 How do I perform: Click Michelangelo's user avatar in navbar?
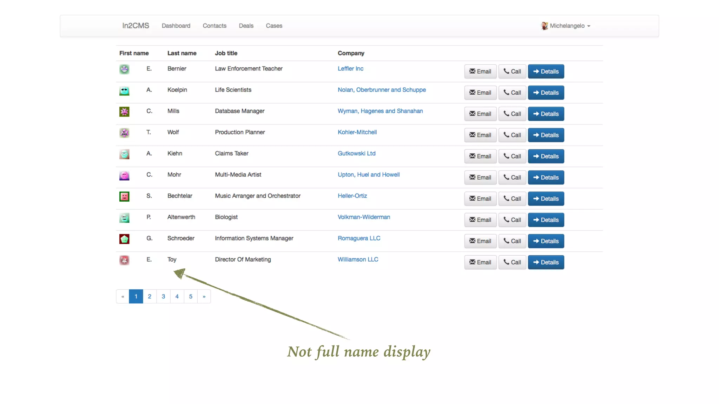[x=544, y=26]
